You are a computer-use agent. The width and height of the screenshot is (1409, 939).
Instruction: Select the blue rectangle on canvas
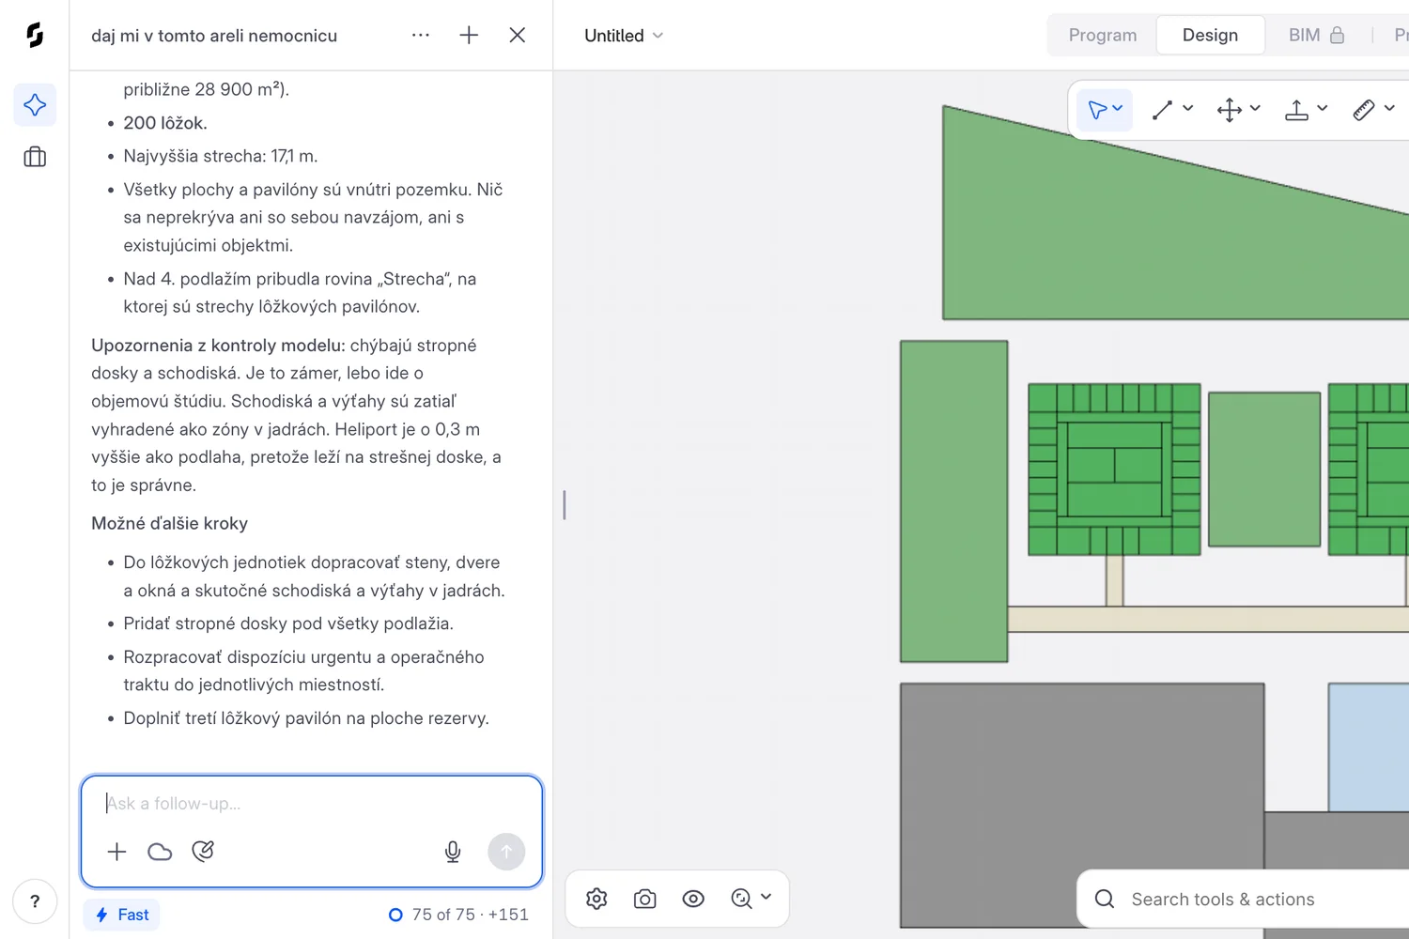click(x=1369, y=747)
